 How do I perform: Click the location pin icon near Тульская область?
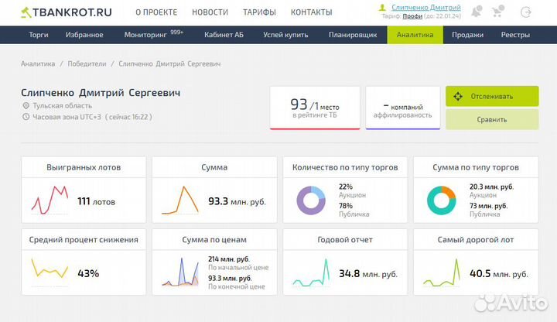[x=26, y=106]
